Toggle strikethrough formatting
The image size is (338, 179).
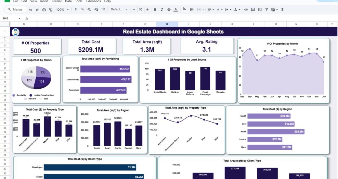coord(169,9)
